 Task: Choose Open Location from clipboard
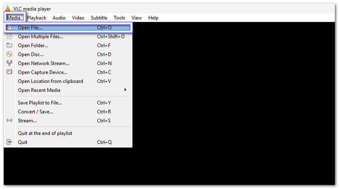[x=50, y=81]
